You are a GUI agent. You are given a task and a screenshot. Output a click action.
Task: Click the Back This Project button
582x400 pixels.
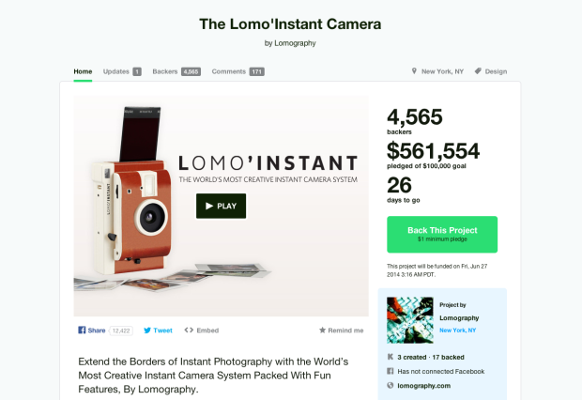tap(442, 235)
